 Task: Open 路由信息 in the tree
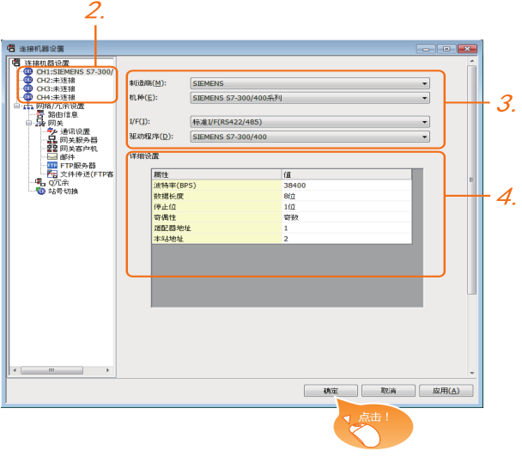point(63,114)
